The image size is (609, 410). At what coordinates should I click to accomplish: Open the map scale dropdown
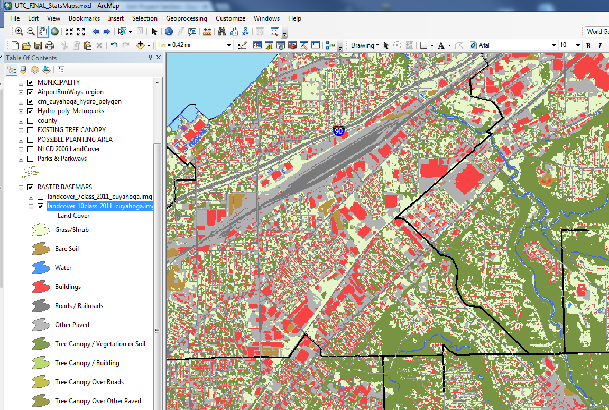click(x=229, y=45)
